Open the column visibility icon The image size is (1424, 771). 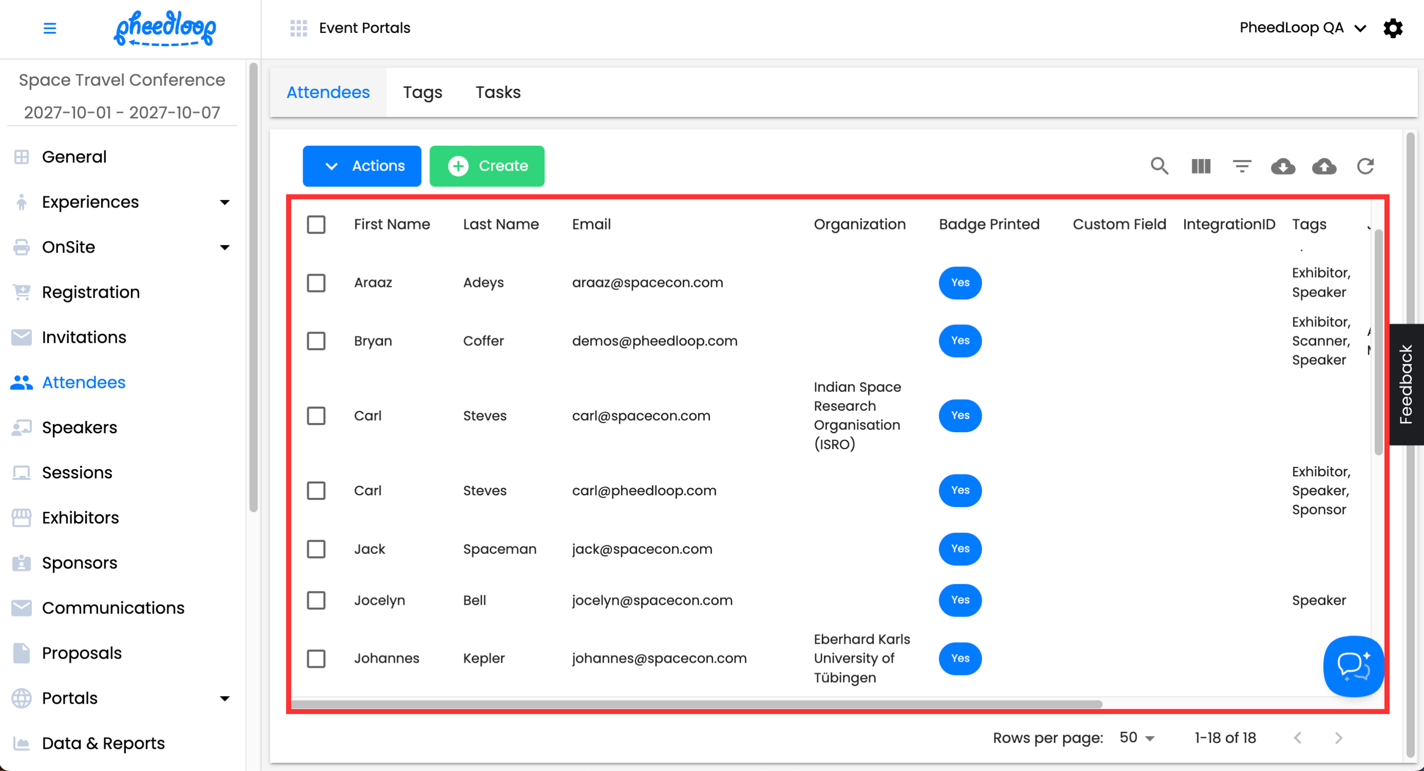[x=1201, y=166]
